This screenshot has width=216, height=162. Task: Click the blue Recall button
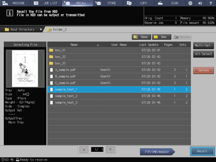coord(202,151)
